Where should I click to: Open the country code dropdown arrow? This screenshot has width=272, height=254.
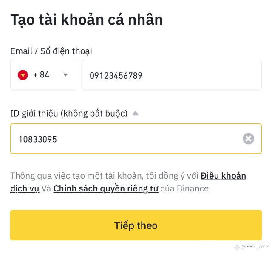(x=65, y=75)
